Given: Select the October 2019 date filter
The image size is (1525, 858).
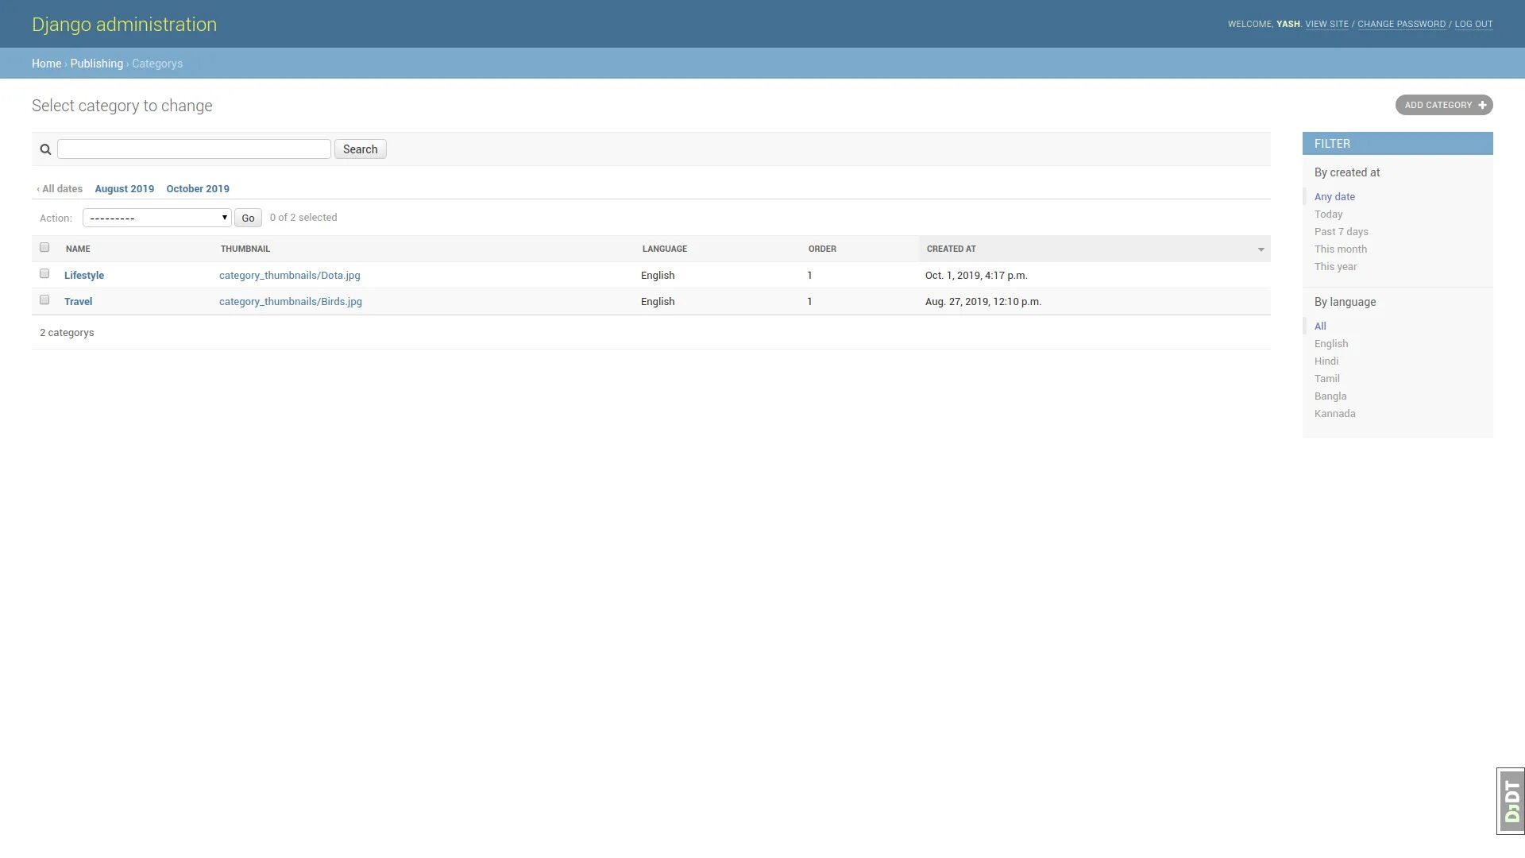Looking at the screenshot, I should 198,188.
